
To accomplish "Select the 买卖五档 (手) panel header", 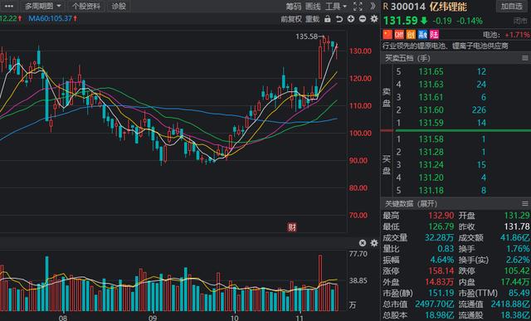I will tap(407, 58).
